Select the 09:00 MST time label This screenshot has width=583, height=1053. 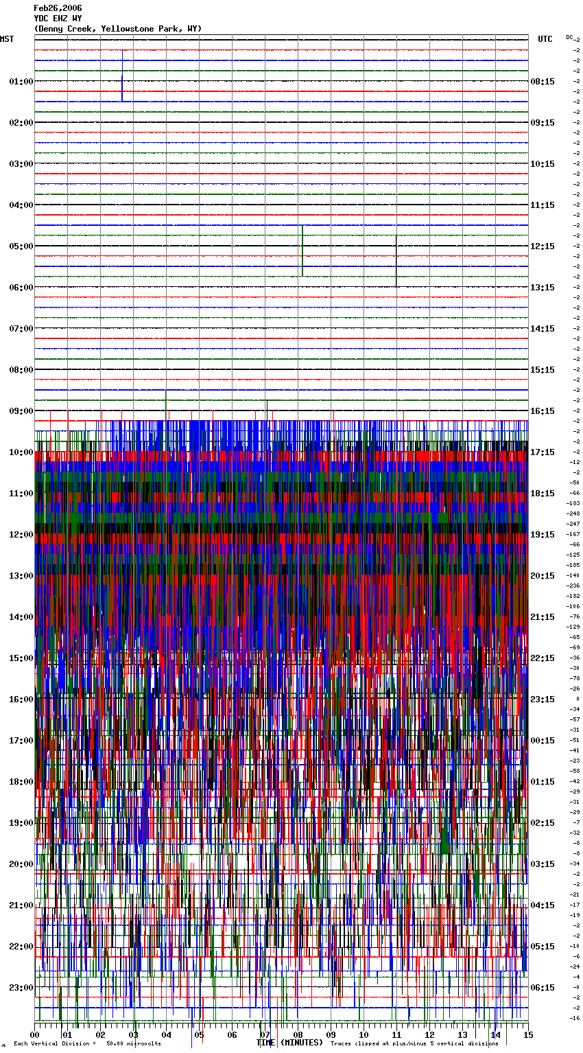click(21, 410)
